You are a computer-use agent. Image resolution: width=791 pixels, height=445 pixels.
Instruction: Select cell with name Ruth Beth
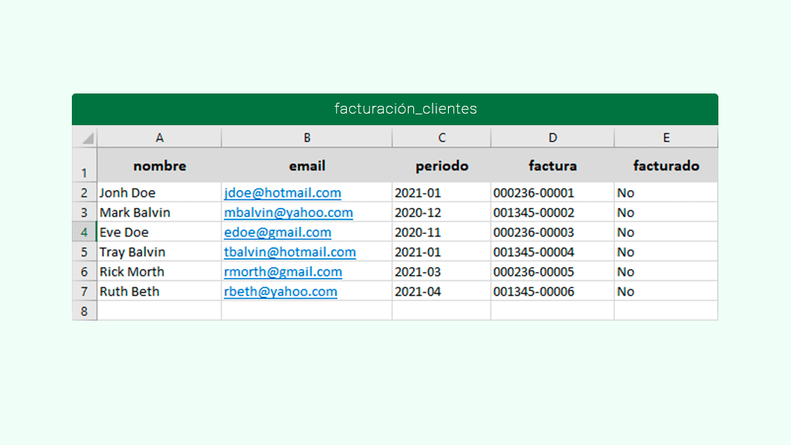click(159, 291)
